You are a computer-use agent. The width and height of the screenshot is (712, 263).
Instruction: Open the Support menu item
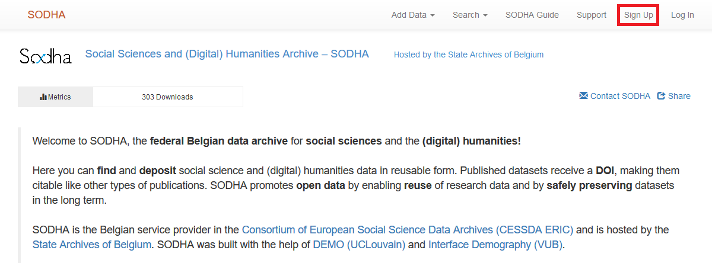[x=592, y=15]
